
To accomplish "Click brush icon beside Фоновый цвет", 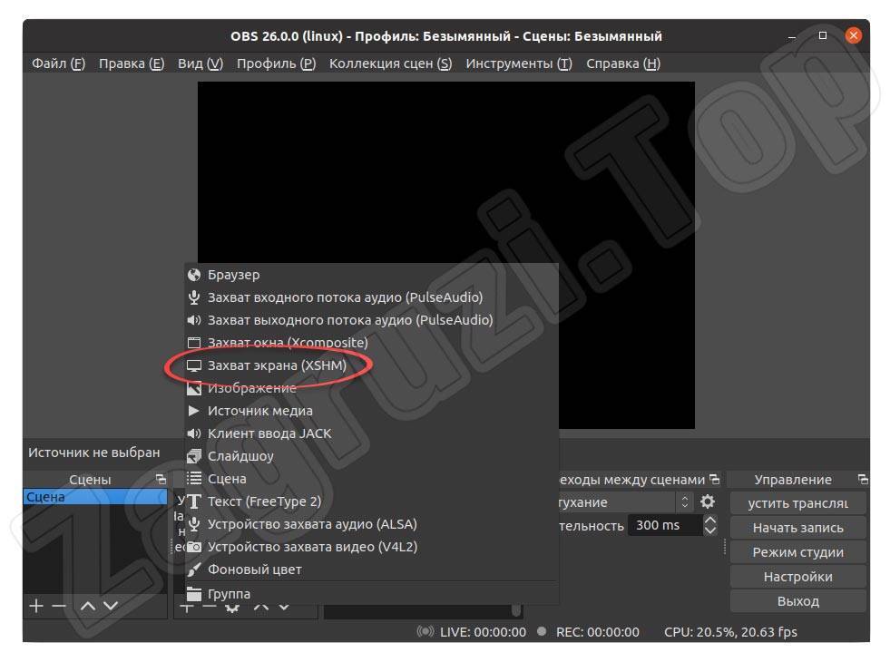I will 194,570.
